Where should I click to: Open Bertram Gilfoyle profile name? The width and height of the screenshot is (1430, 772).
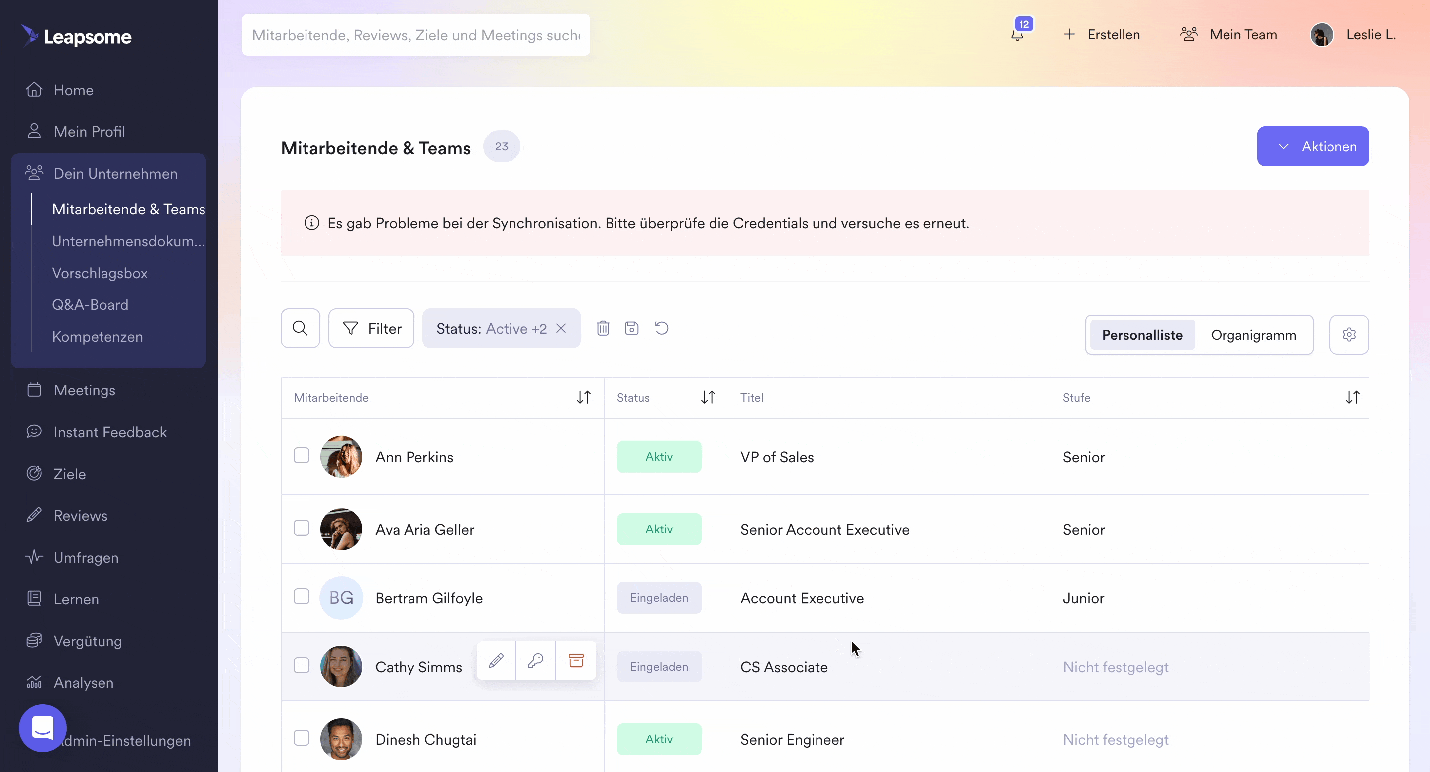(429, 598)
